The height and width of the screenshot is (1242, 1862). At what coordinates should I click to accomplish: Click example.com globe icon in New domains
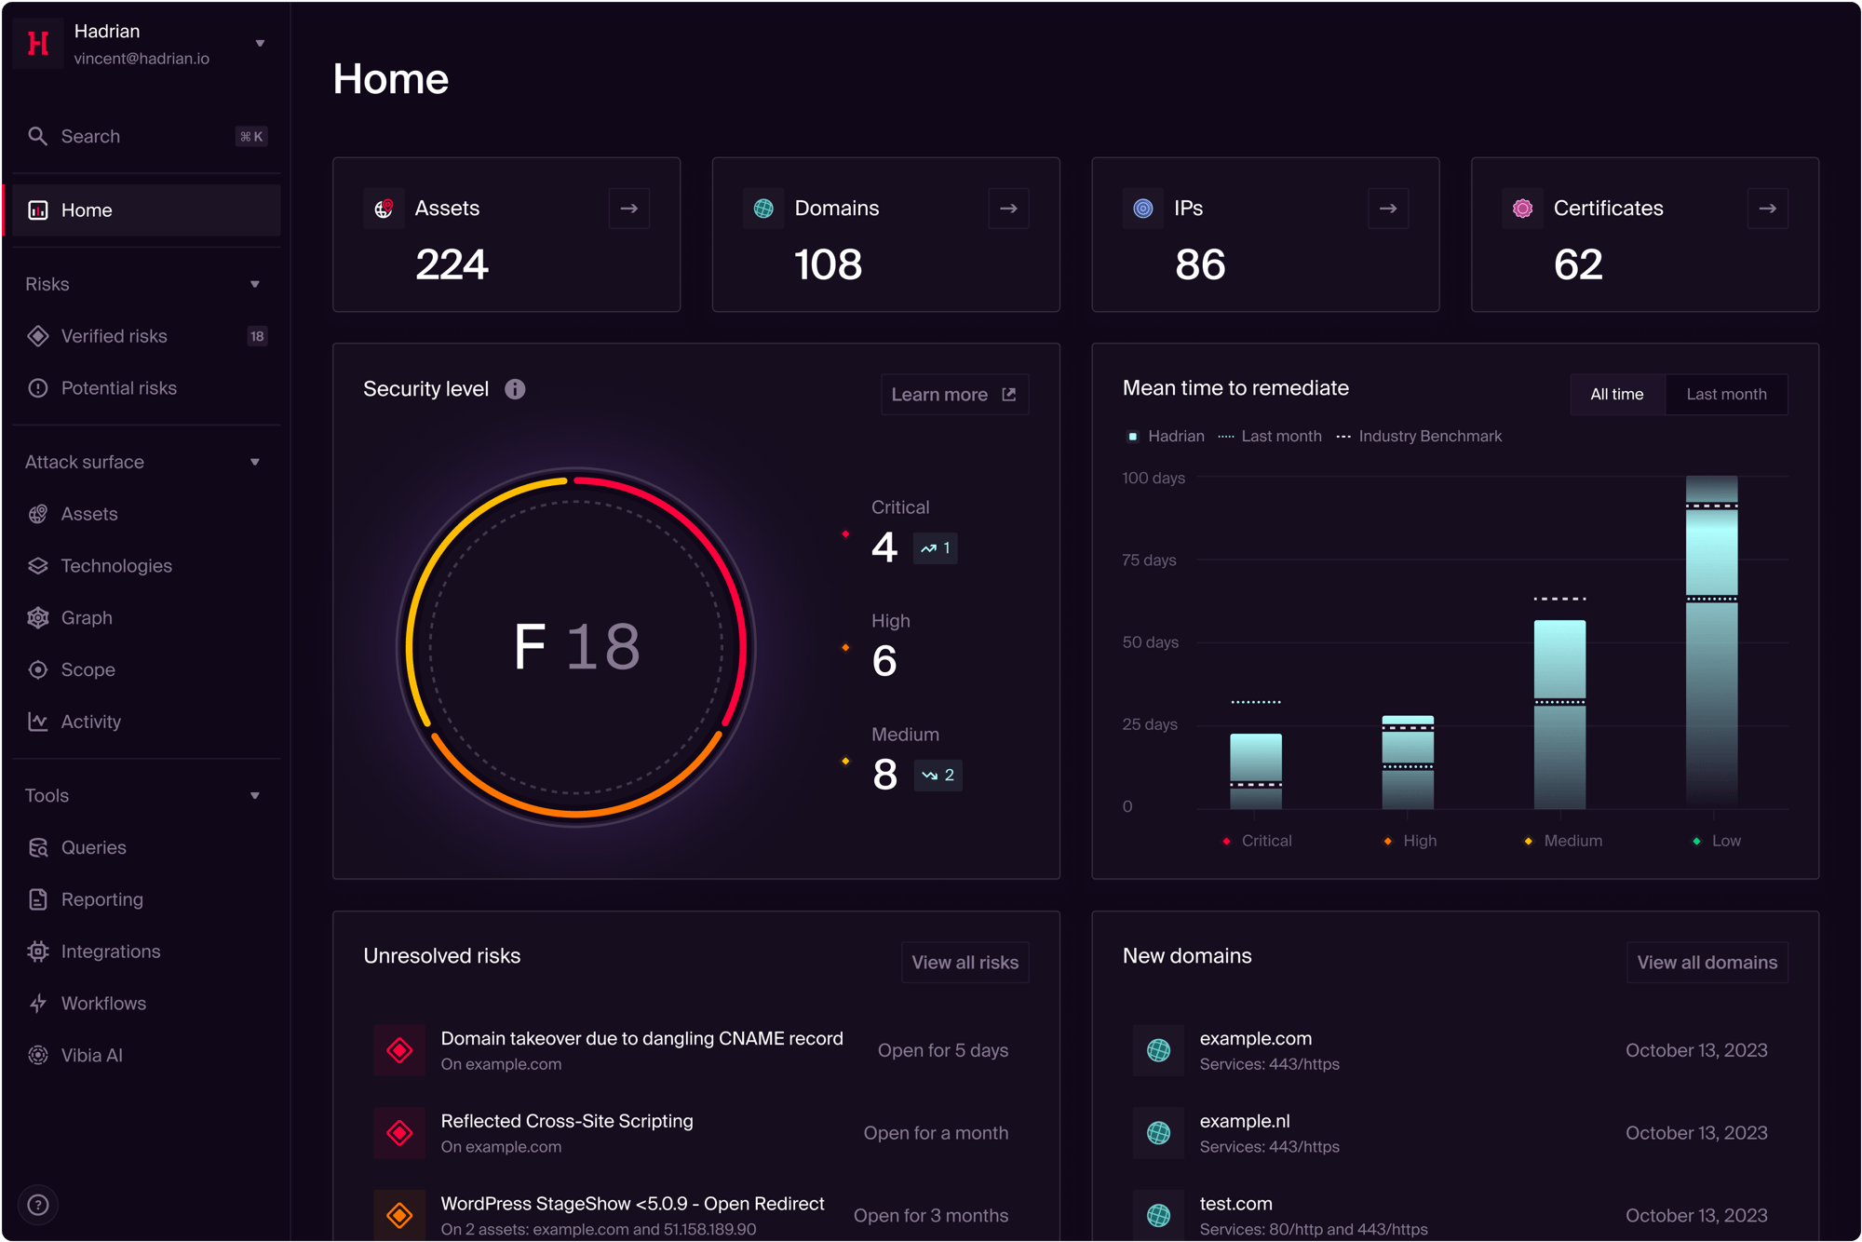(x=1159, y=1050)
